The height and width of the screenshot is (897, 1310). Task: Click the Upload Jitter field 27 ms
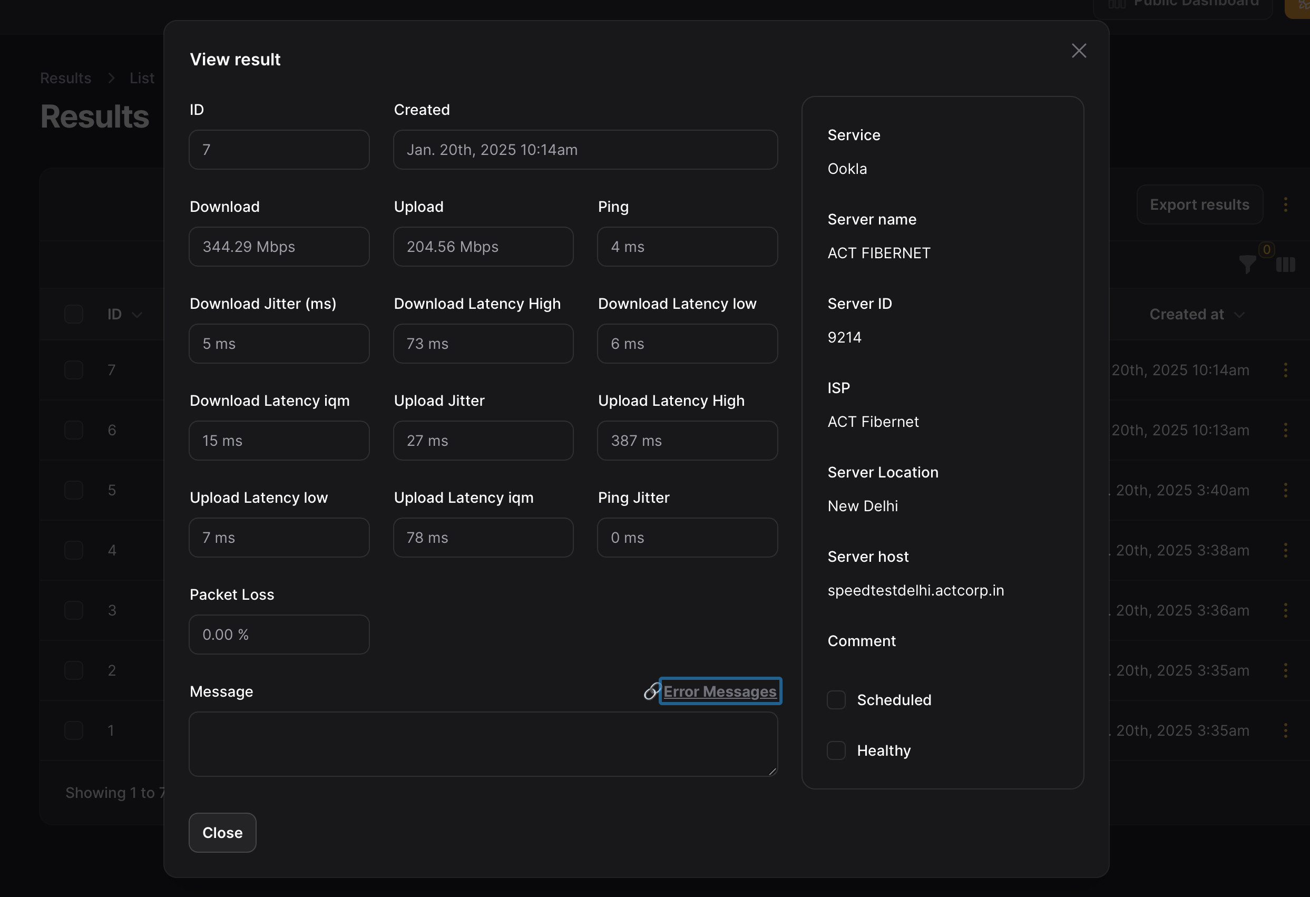(483, 440)
